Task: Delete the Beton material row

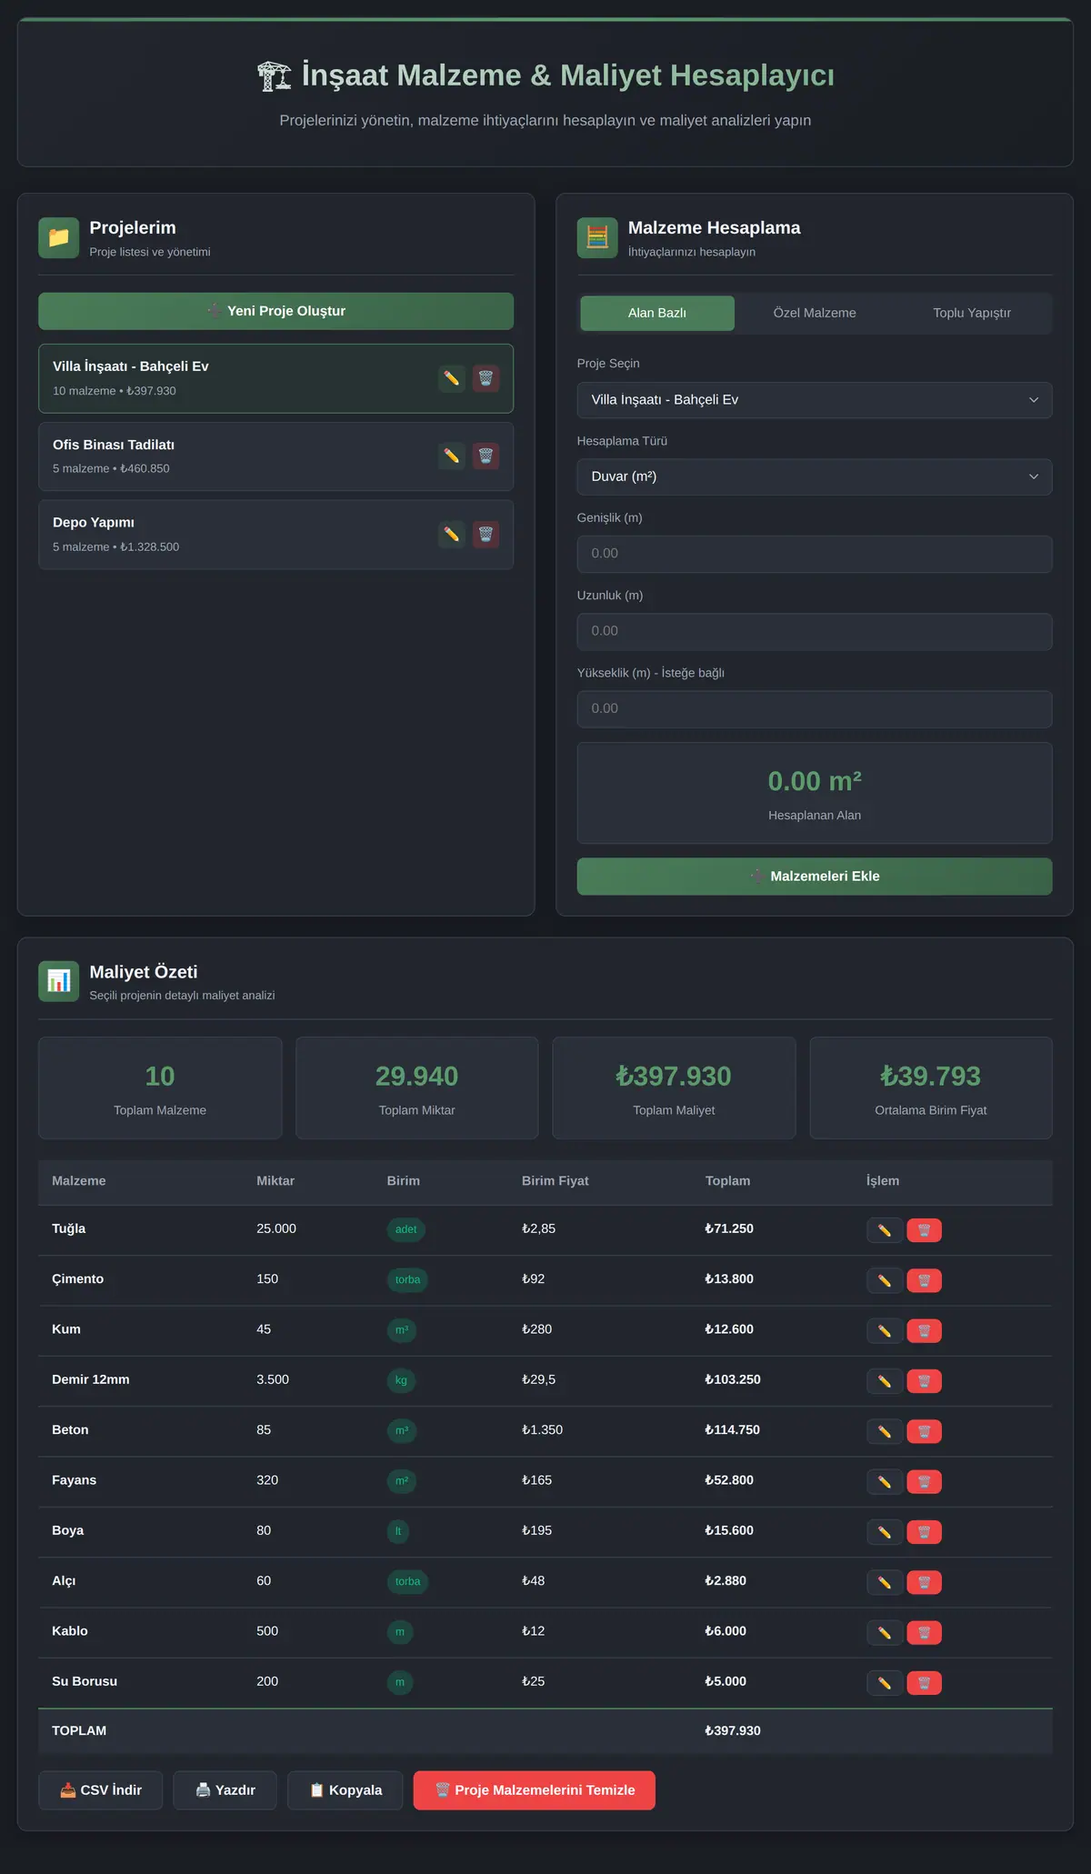Action: coord(924,1431)
